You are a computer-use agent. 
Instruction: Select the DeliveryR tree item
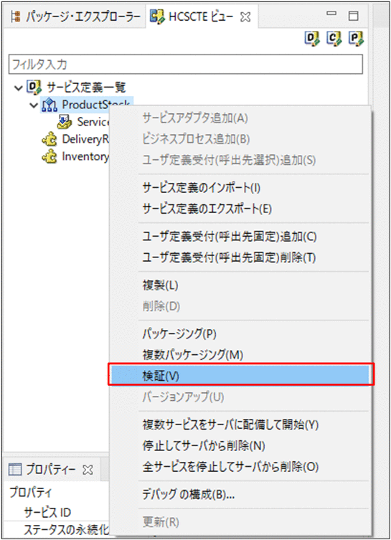pyautogui.click(x=85, y=139)
